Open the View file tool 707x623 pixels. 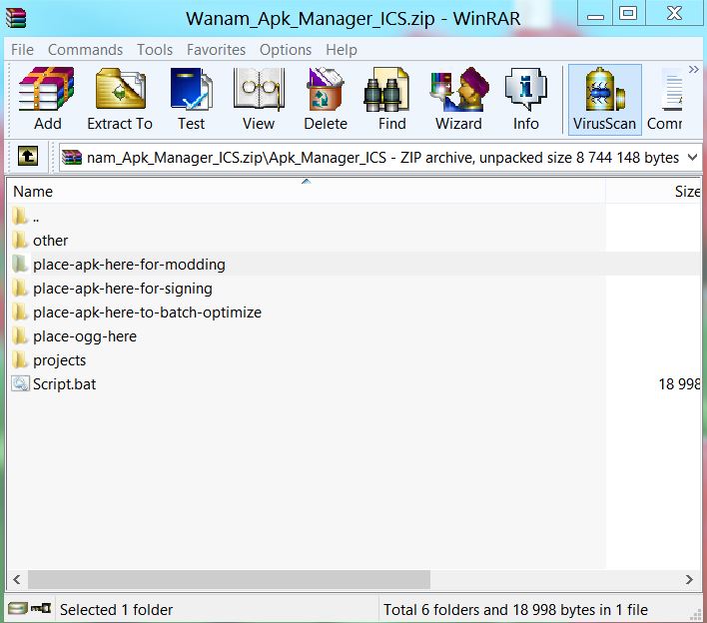[x=259, y=99]
